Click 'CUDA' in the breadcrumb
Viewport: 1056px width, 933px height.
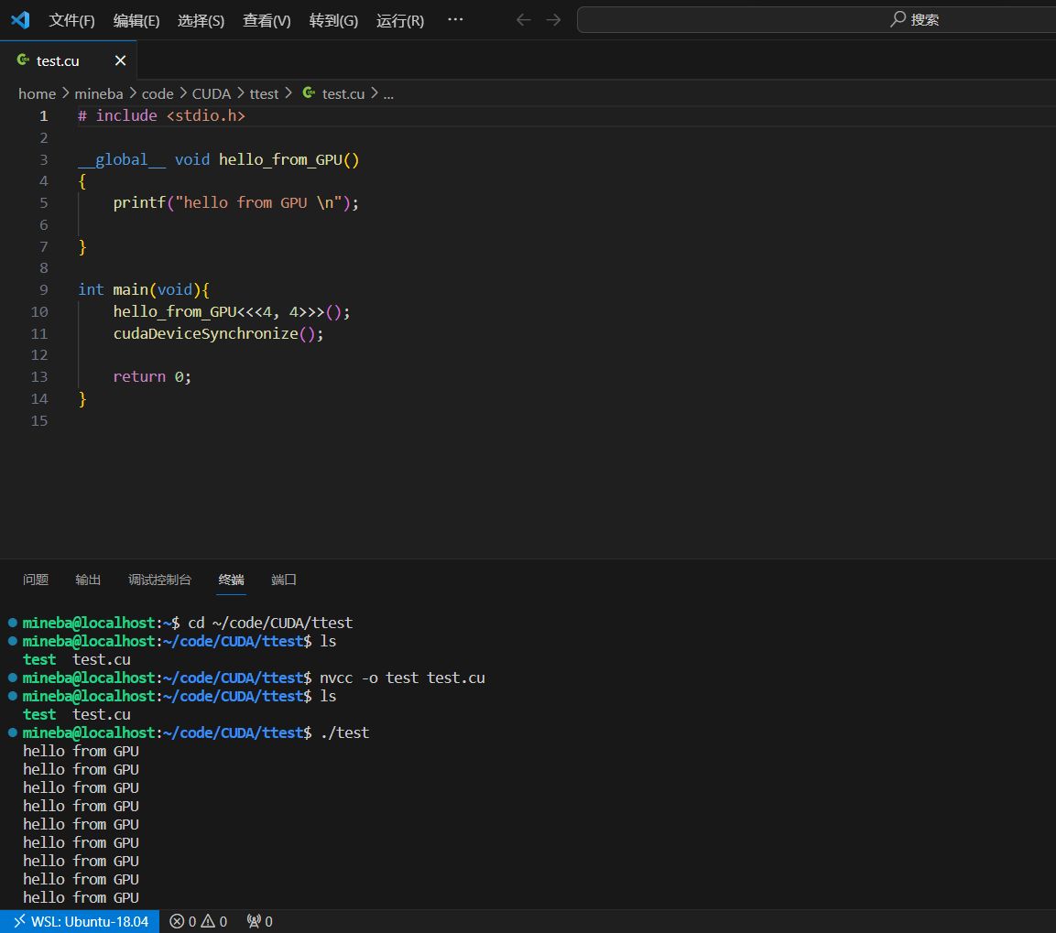coord(212,93)
